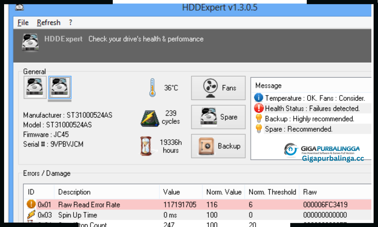
Task: Sort by the Norm. Threshold column header
Action: point(272,192)
